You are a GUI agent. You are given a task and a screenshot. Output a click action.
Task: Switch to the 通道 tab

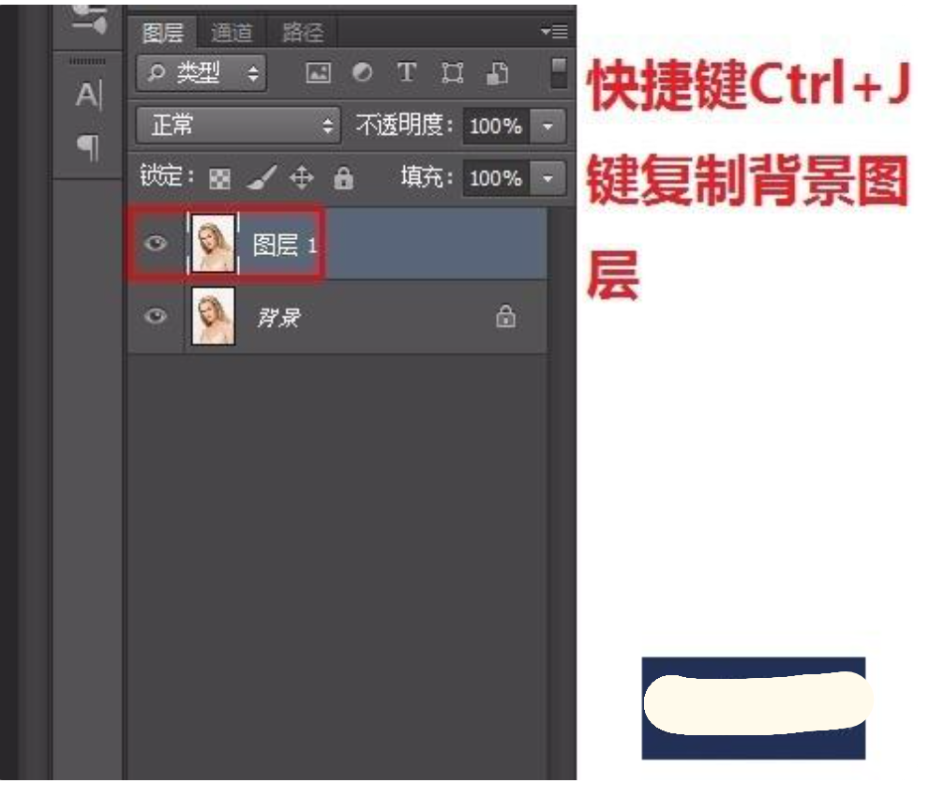(x=232, y=33)
